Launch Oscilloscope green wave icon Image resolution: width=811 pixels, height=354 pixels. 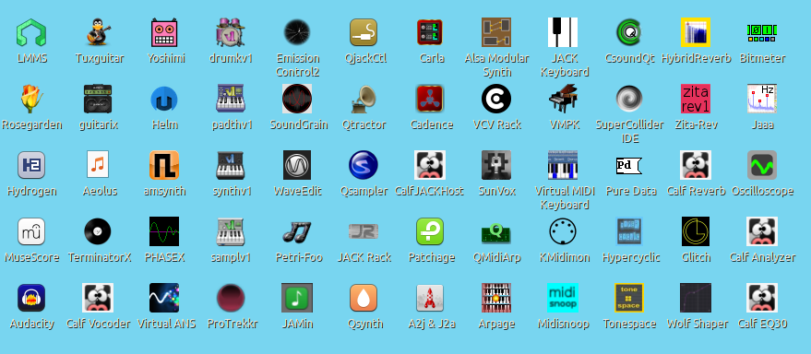762,165
